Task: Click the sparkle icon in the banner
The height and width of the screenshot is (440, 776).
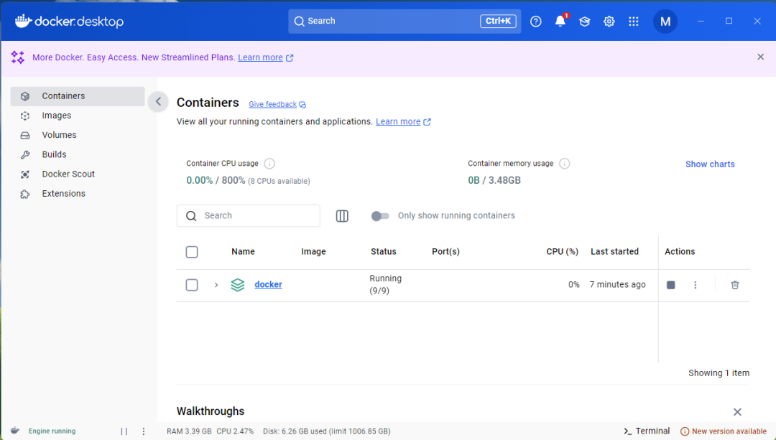Action: [x=18, y=57]
